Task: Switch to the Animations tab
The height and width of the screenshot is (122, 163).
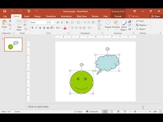Action: point(66,16)
